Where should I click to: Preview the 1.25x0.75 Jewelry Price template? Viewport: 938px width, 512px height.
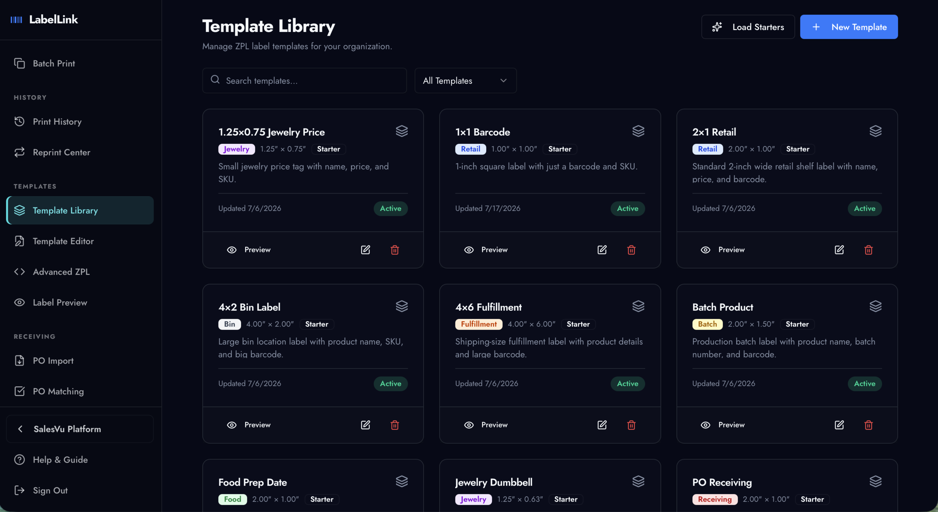pos(249,250)
